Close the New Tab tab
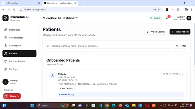The image size is (195, 109). (x=39, y=3)
